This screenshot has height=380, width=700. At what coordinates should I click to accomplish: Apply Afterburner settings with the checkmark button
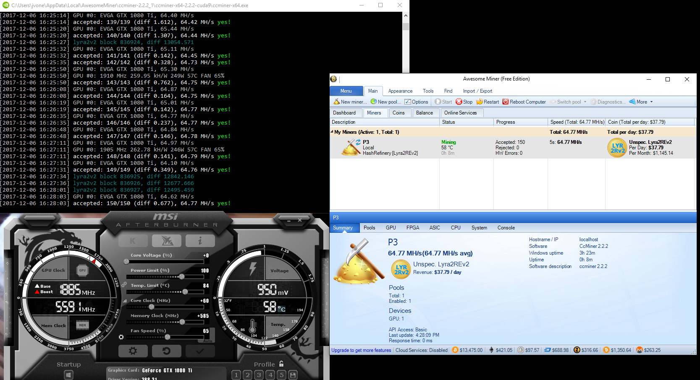pos(200,351)
